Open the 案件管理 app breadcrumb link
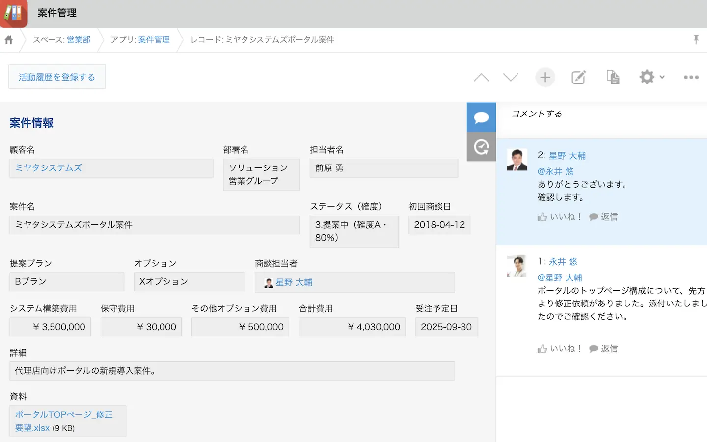This screenshot has height=442, width=707. point(154,40)
